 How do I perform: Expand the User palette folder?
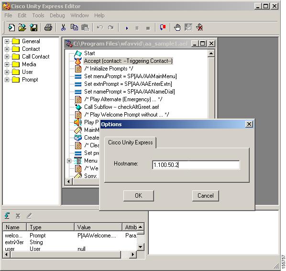(7, 72)
